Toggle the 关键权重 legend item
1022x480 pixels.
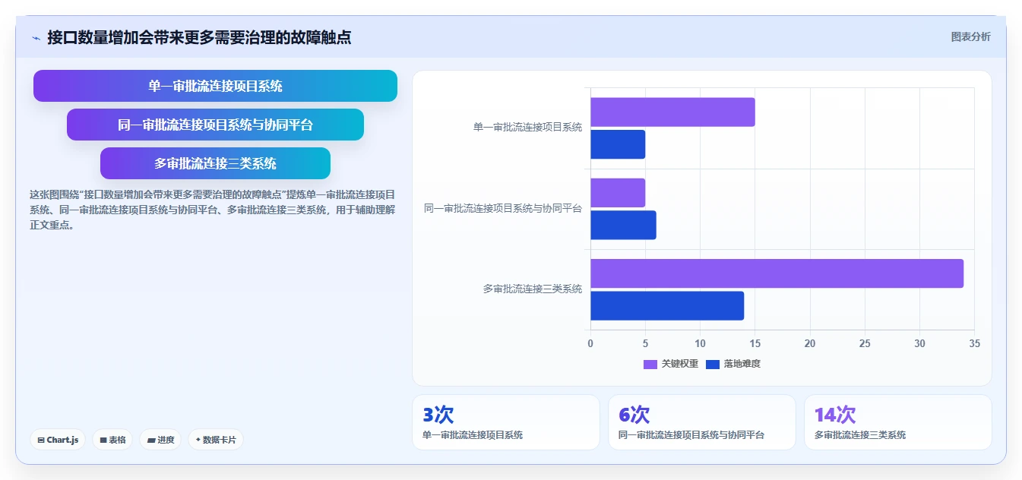[670, 364]
